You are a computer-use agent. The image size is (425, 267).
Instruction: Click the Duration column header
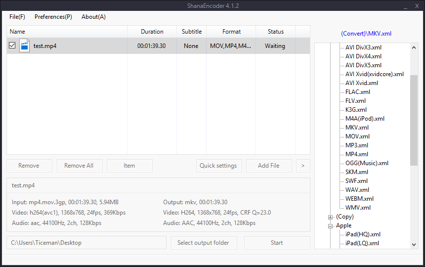coord(152,32)
